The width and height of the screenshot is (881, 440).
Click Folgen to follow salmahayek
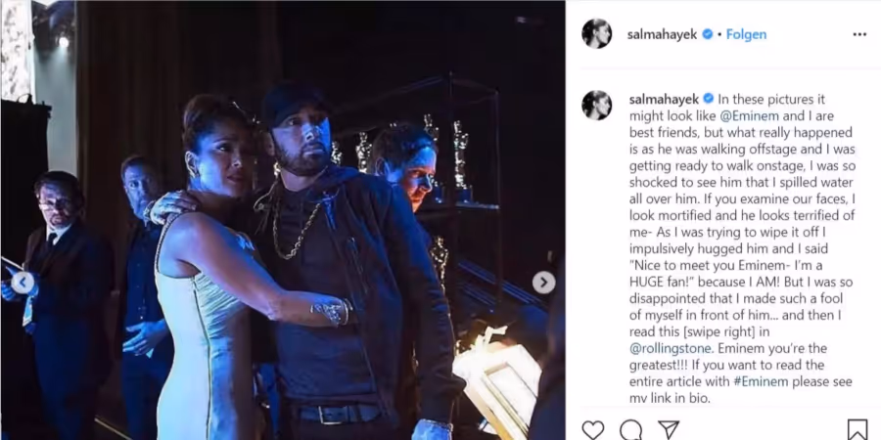point(746,34)
